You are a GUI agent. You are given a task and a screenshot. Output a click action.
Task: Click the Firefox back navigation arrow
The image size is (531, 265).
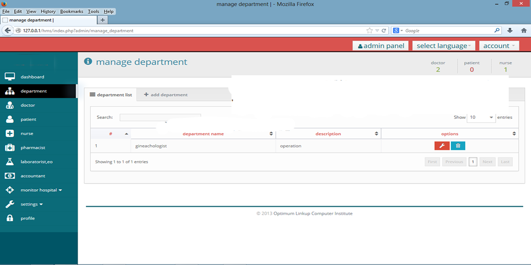tap(8, 31)
